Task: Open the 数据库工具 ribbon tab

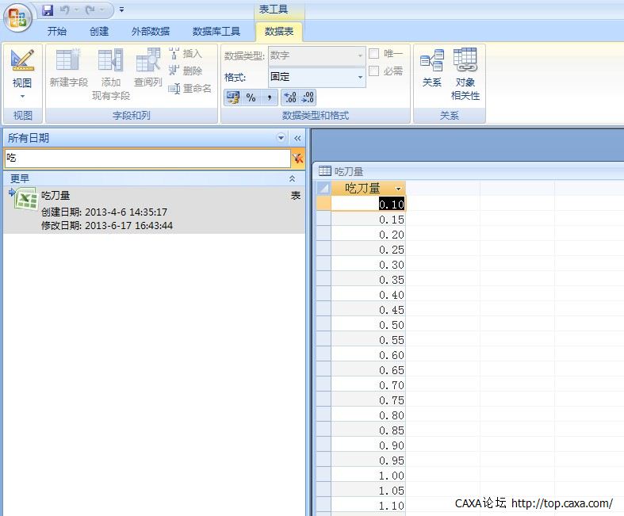Action: pyautogui.click(x=216, y=32)
